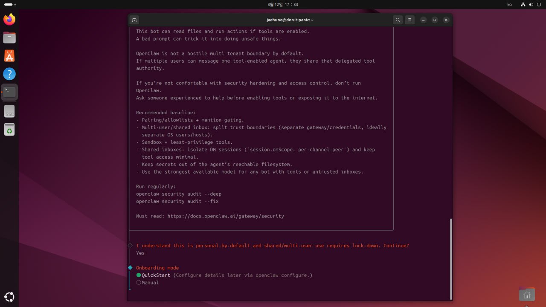
Task: Show applications with Ubuntu logo button
Action: (9, 297)
